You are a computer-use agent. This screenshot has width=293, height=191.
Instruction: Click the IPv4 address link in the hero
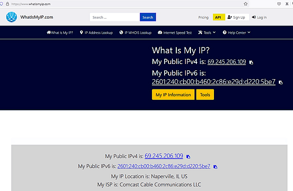click(227, 62)
